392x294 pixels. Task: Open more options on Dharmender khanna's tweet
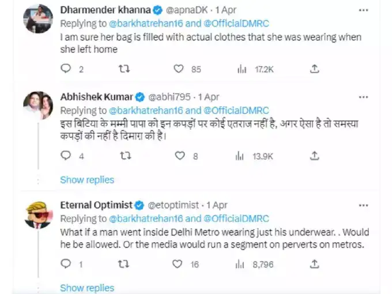pos(363,10)
